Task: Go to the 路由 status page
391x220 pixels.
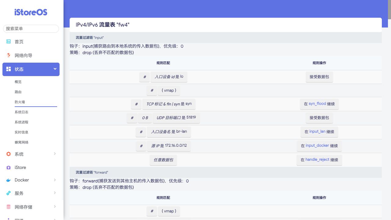Action: pyautogui.click(x=18, y=92)
